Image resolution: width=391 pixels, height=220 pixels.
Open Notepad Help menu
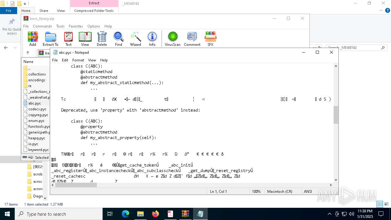[x=104, y=60]
